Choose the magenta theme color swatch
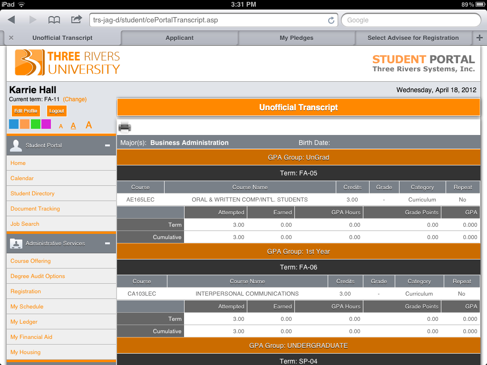The width and height of the screenshot is (487, 365). (46, 125)
